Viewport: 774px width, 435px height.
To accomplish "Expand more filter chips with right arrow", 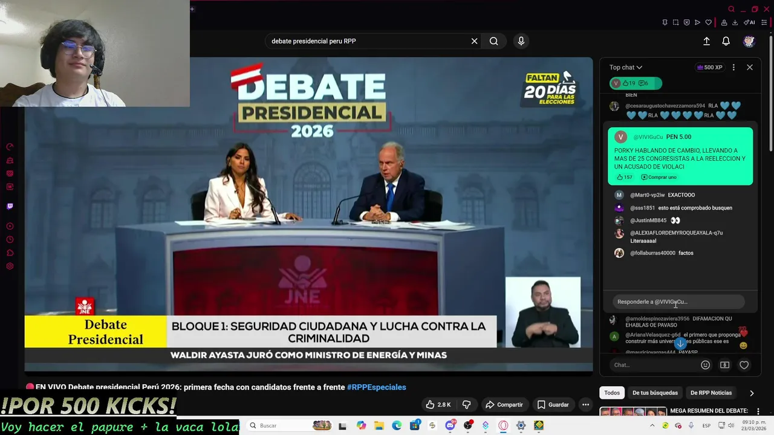I will point(752,393).
